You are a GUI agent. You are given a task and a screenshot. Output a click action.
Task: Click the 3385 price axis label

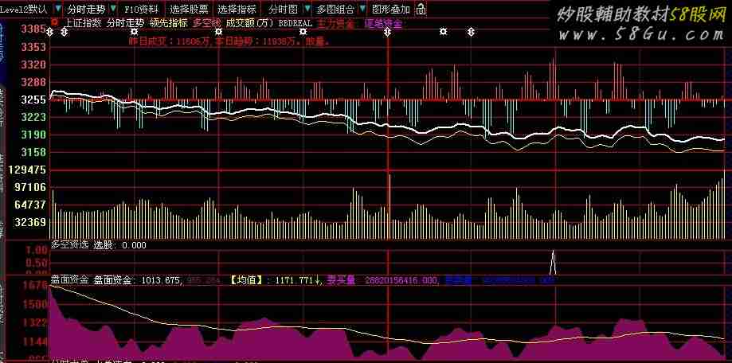tap(33, 29)
